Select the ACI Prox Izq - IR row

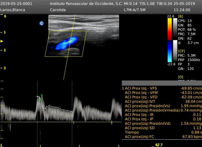[162, 115]
